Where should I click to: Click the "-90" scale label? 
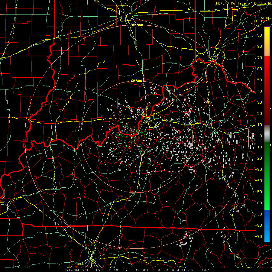pos(258,237)
